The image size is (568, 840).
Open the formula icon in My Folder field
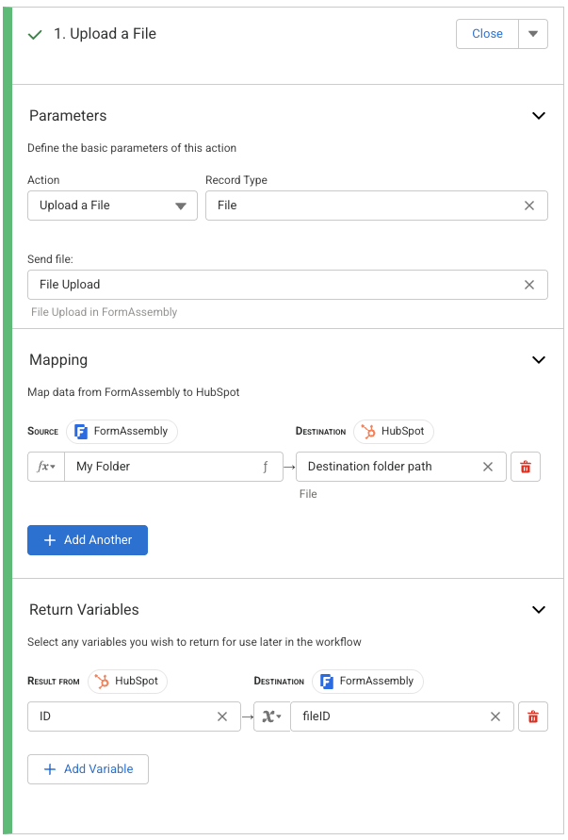[266, 467]
